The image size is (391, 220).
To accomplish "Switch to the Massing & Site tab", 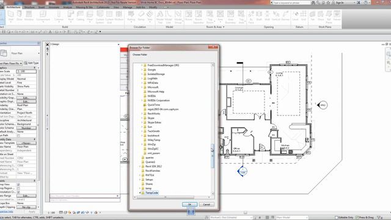I will pos(84,7).
